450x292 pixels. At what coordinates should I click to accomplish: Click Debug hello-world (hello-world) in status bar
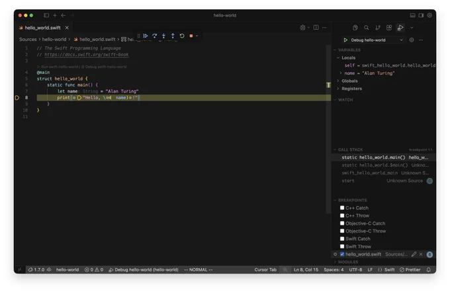tap(144, 270)
